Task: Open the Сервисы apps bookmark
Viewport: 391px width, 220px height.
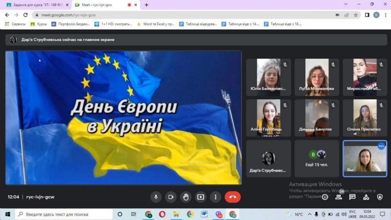Action: click(x=15, y=24)
